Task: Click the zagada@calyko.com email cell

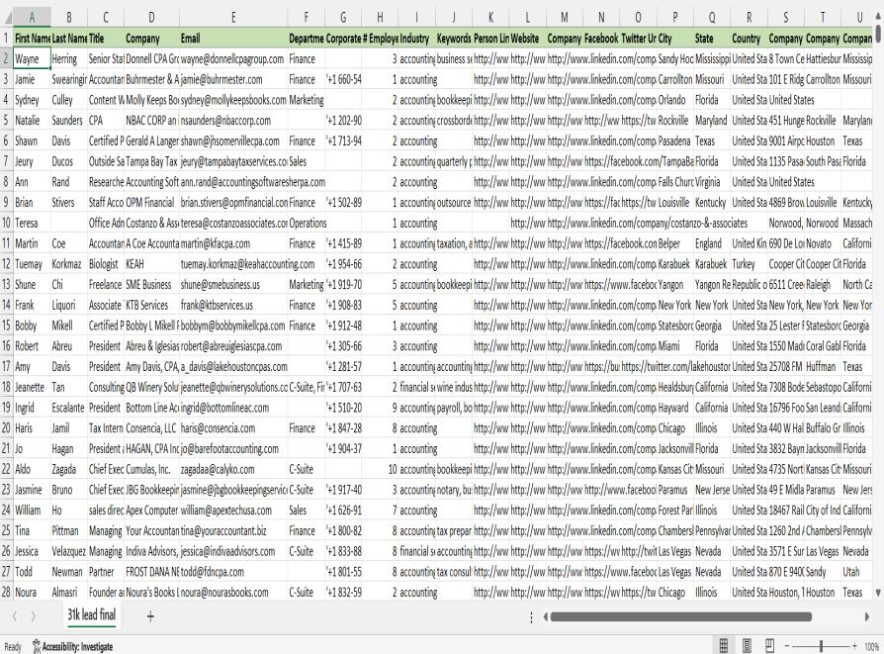Action: pos(232,470)
